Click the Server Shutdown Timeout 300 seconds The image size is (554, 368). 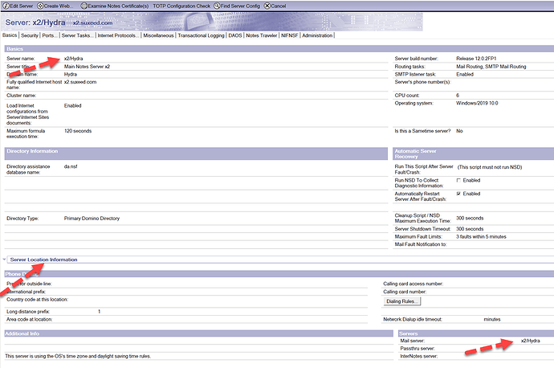point(470,229)
